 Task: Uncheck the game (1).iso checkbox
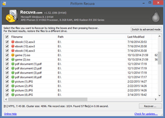pos(7,55)
